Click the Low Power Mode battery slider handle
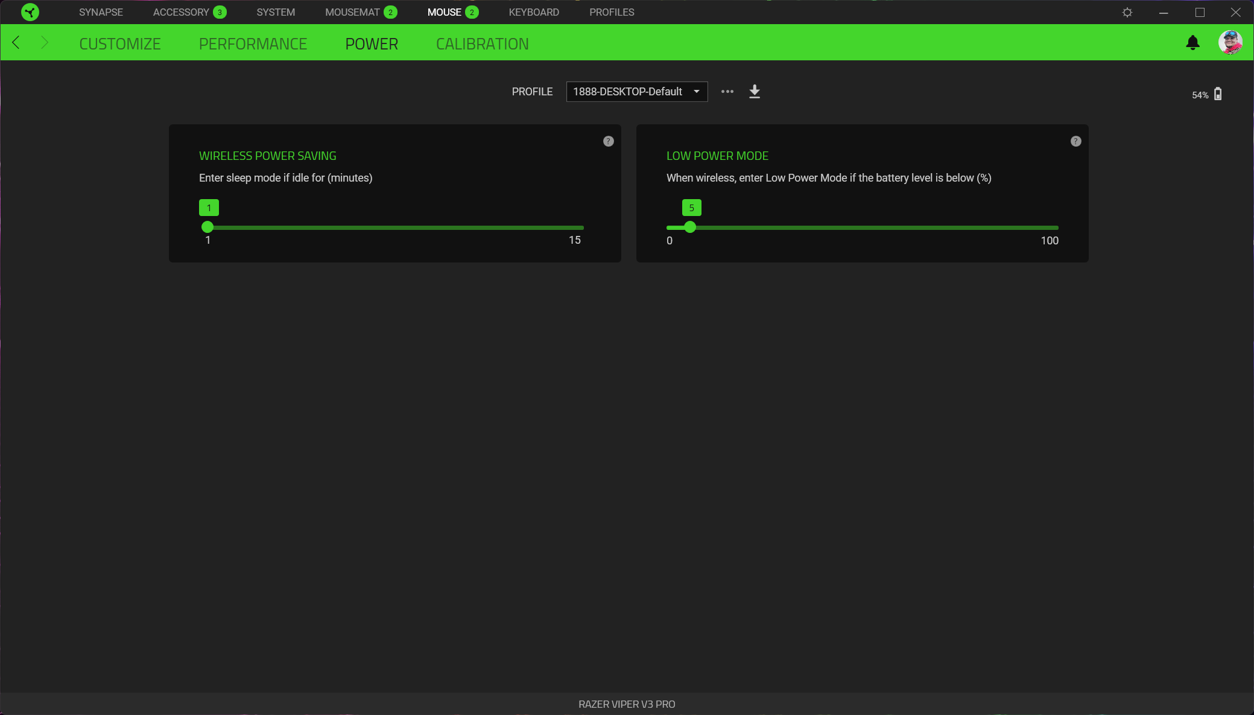1254x715 pixels. coord(690,227)
